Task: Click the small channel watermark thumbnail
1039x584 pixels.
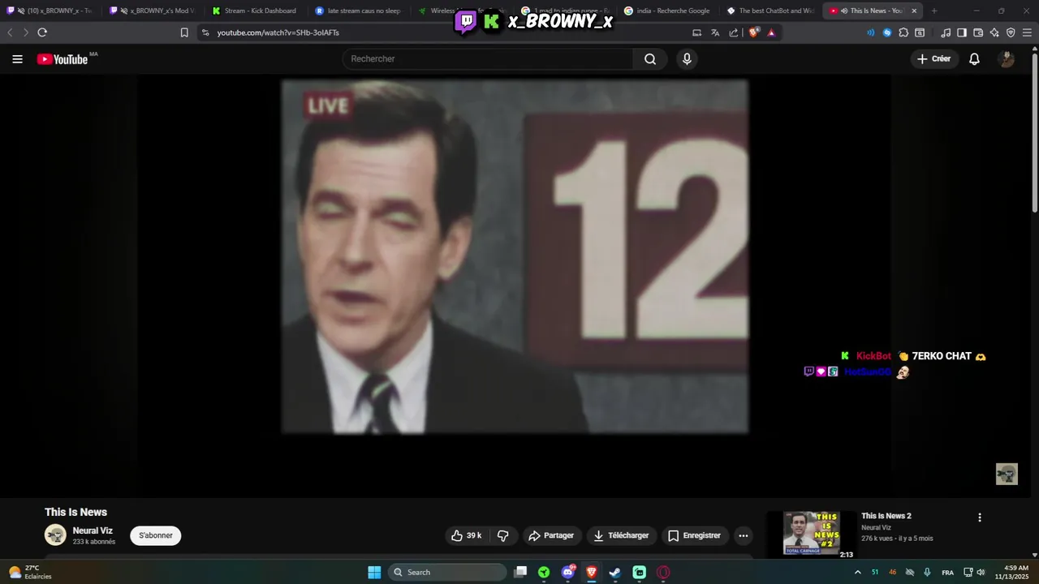Action: click(1007, 474)
